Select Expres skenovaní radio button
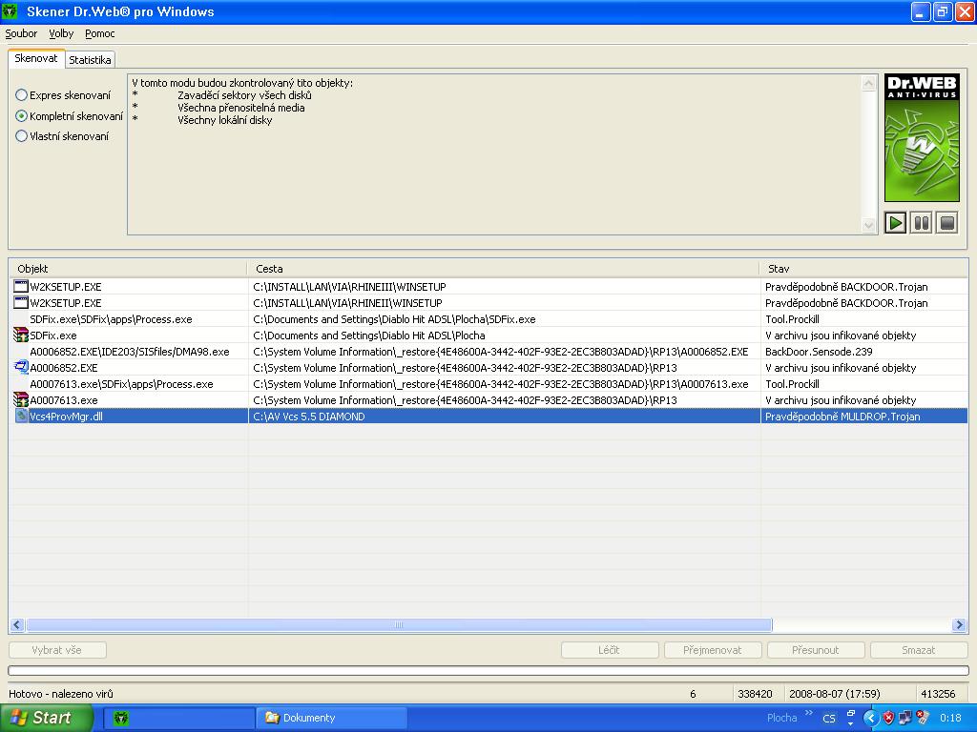The height and width of the screenshot is (732, 977). click(x=22, y=95)
